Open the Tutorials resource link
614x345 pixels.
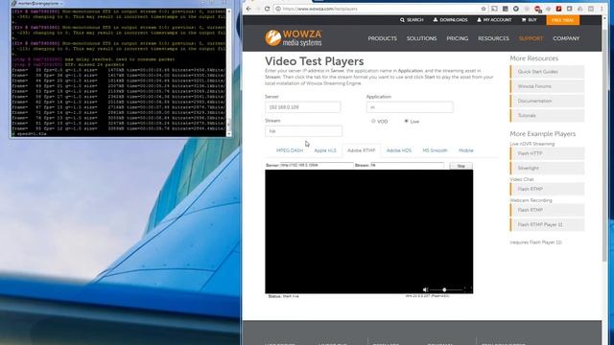(548, 116)
